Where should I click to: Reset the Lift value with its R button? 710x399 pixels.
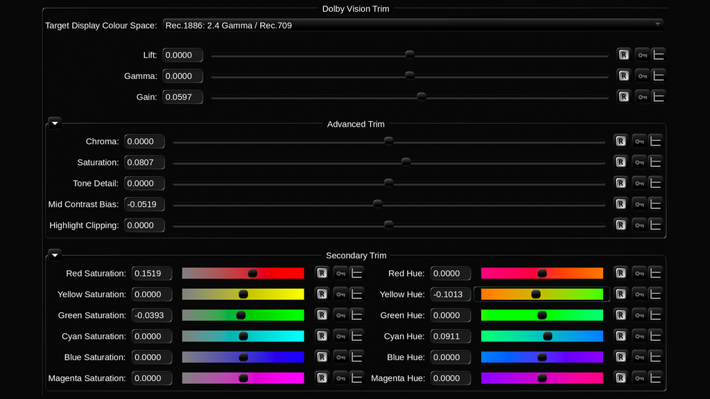point(623,55)
